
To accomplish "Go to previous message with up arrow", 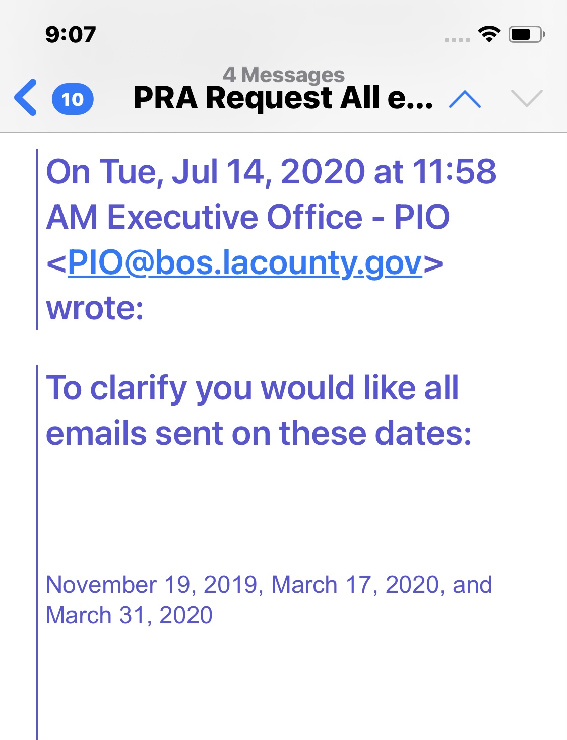I will click(465, 99).
